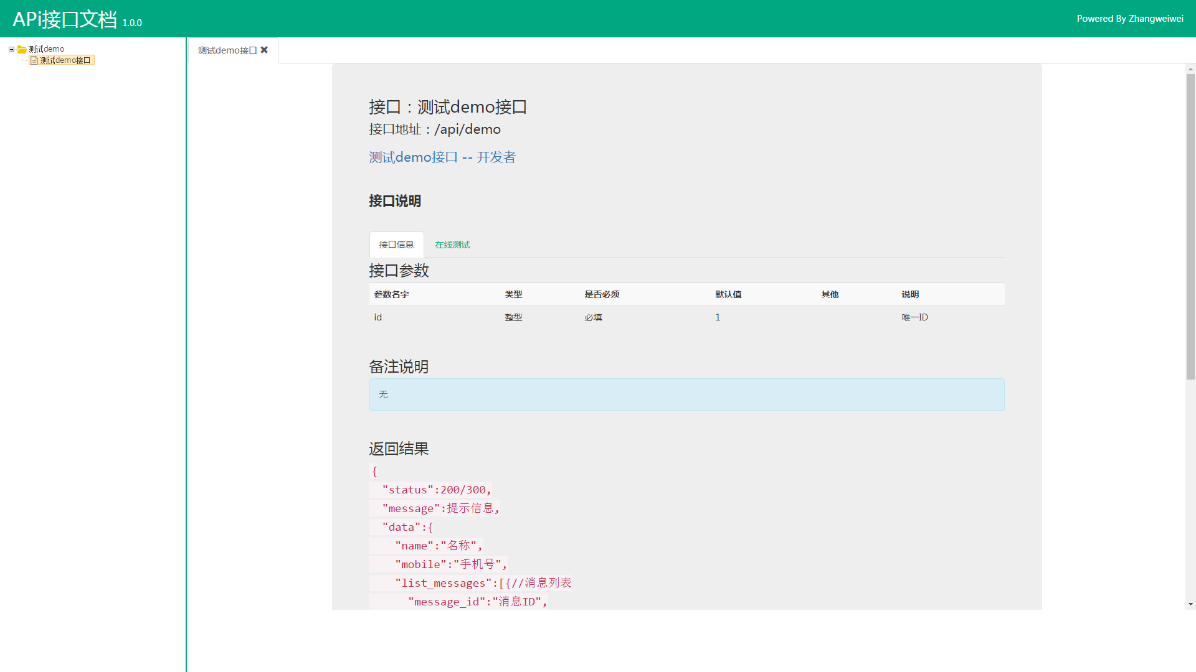This screenshot has height=672, width=1196.
Task: Click the "status":200/300 code line
Action: tap(436, 490)
